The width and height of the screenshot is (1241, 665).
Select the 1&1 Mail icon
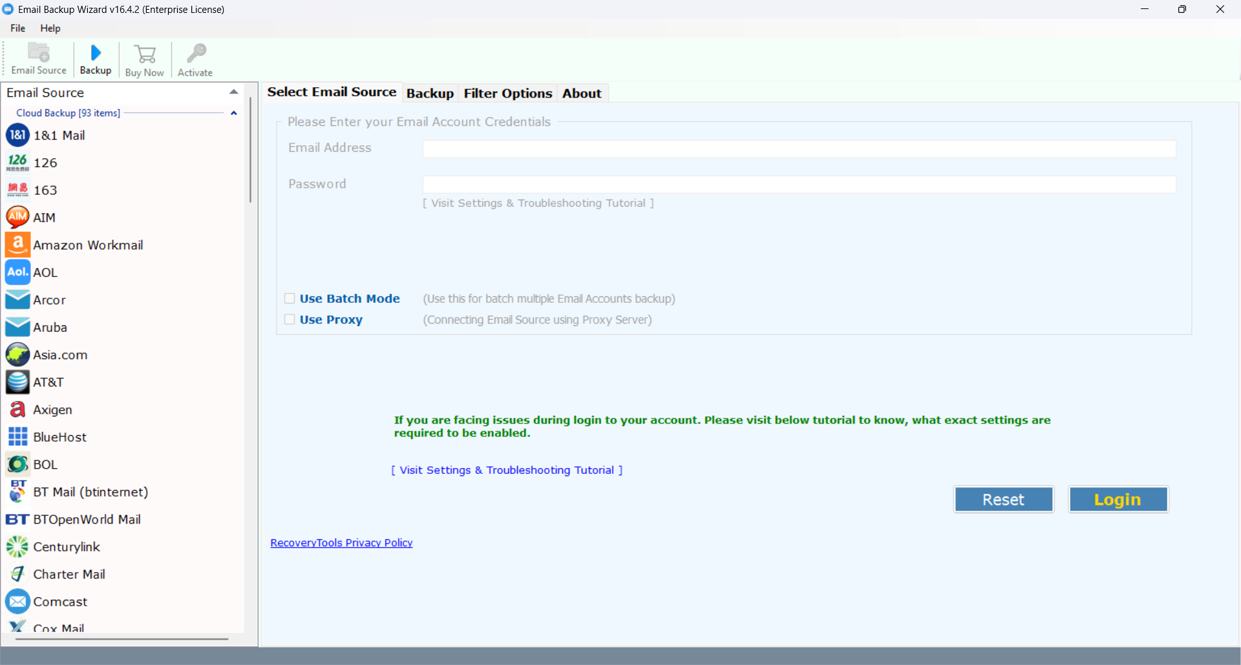[x=17, y=135]
